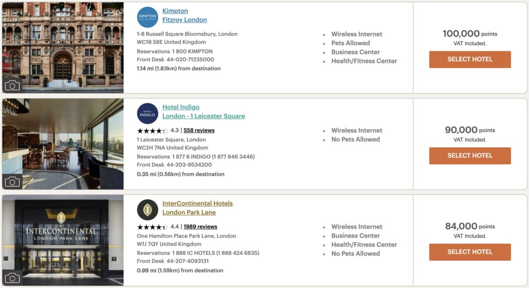The width and height of the screenshot is (529, 288).
Task: Open InterContinental Hotels London Park Lane link
Action: point(197,208)
